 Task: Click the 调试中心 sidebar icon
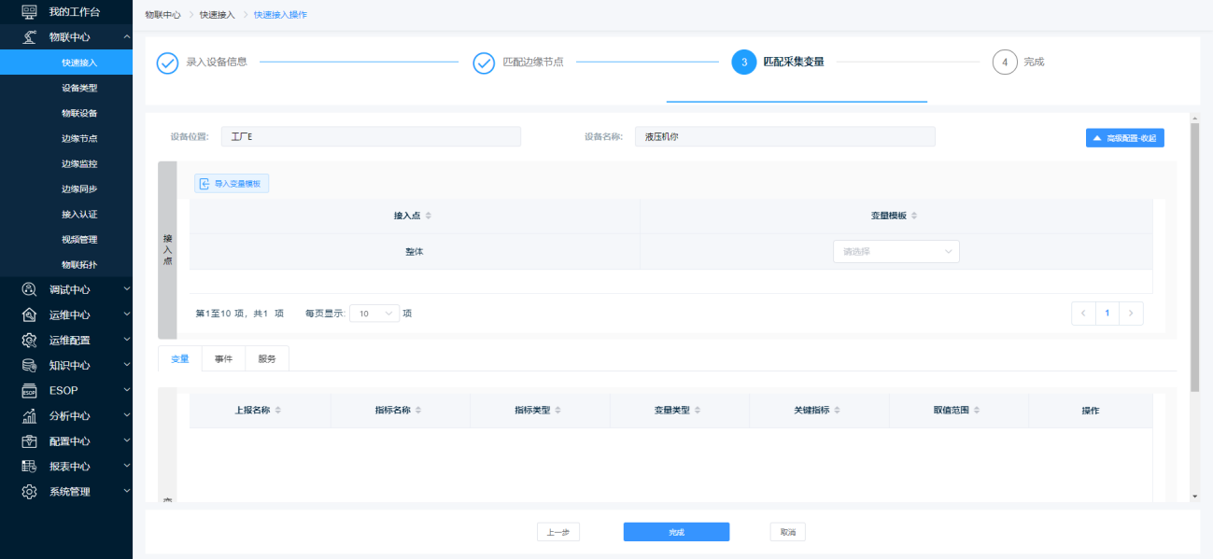click(x=29, y=289)
